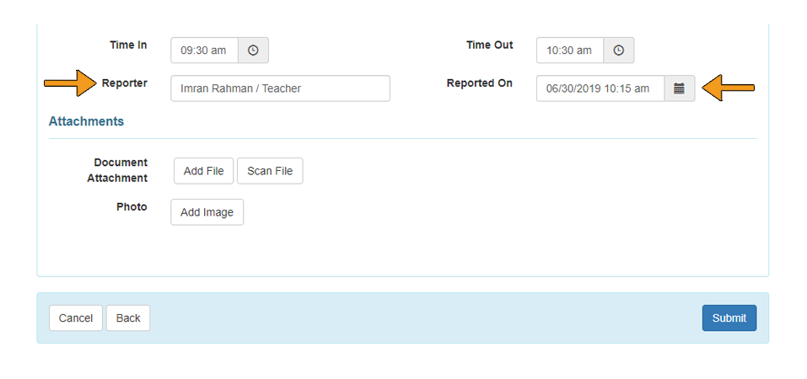
Task: Submit the report form
Action: [x=729, y=318]
